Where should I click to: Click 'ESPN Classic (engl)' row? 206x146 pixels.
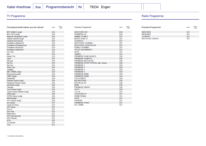pos(36,96)
